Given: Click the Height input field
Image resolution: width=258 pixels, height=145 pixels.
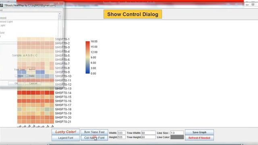Looking at the screenshot, I should pos(121,137).
